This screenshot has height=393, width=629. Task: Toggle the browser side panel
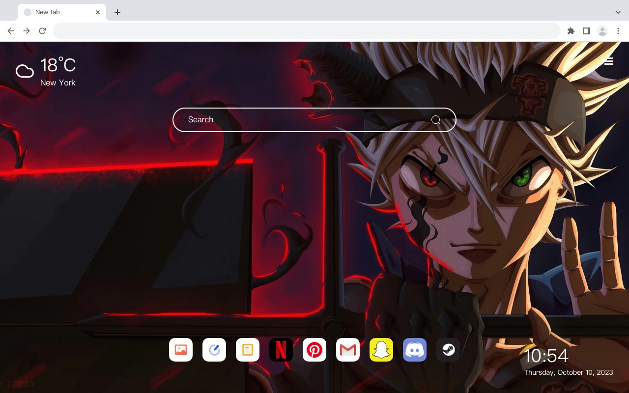point(586,31)
